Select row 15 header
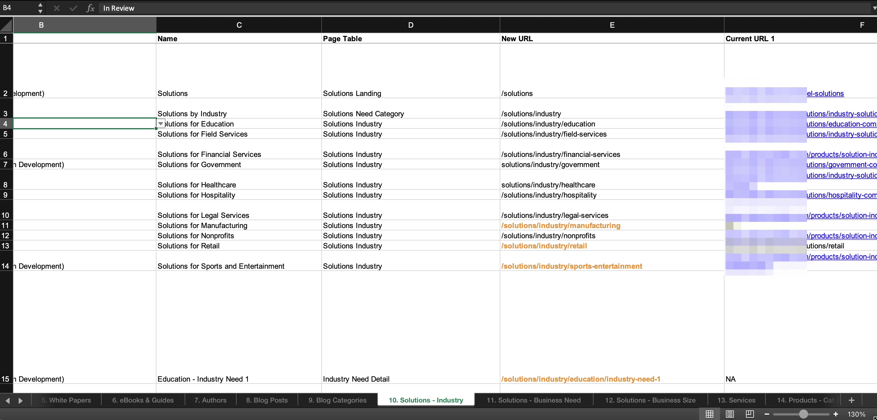Screen dimensions: 877x420 [x=6, y=327]
